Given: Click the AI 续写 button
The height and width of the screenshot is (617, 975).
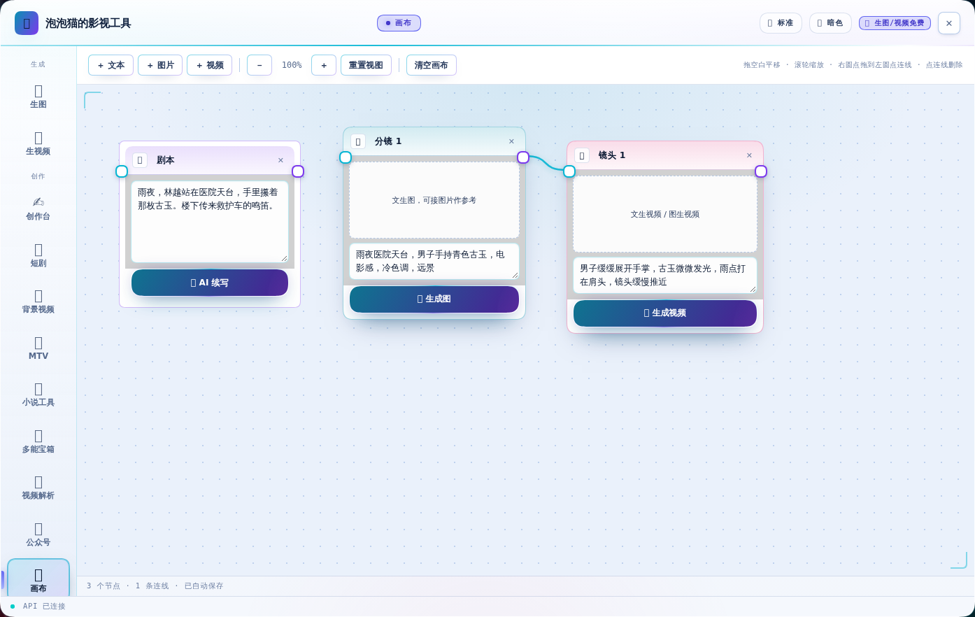Looking at the screenshot, I should click(210, 283).
